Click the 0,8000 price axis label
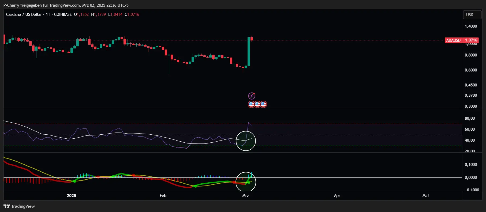The image size is (486, 212). (471, 55)
